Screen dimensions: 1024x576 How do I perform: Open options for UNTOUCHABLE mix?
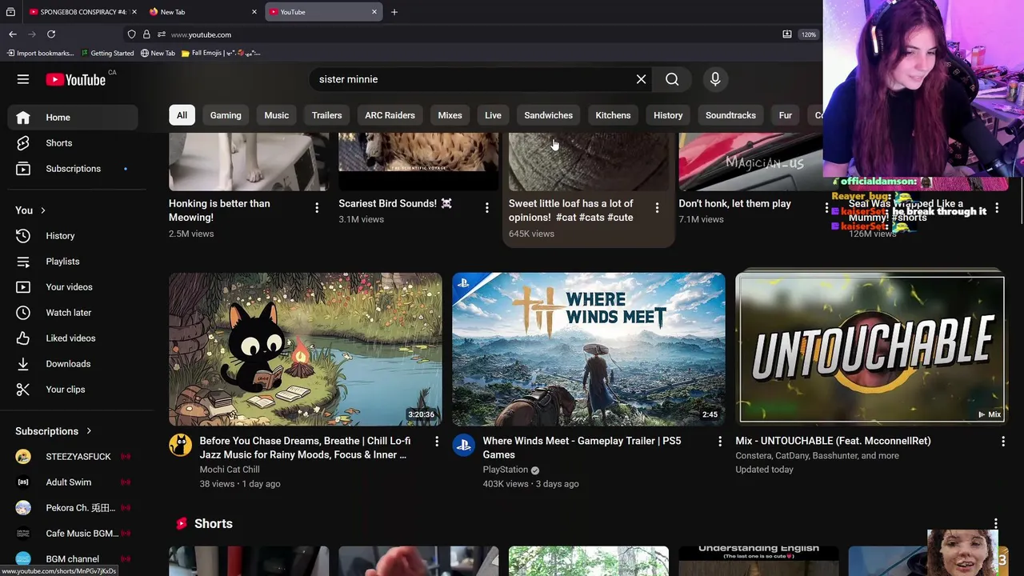click(x=1002, y=442)
